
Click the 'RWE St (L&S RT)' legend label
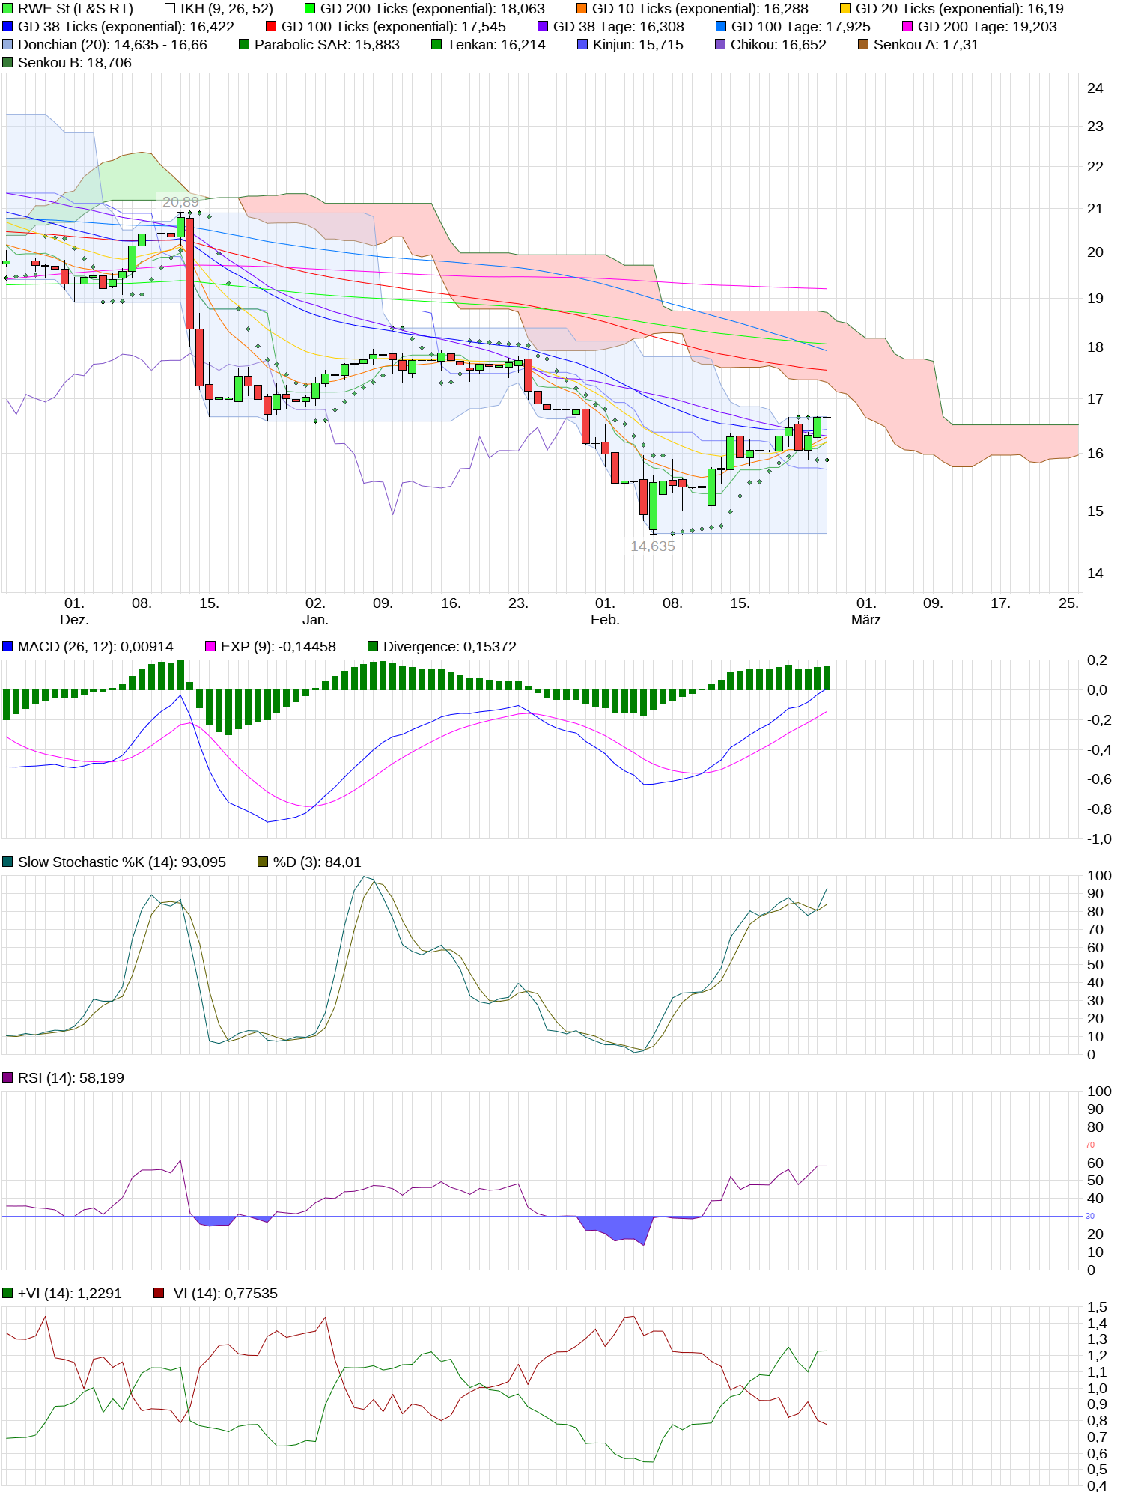click(76, 9)
